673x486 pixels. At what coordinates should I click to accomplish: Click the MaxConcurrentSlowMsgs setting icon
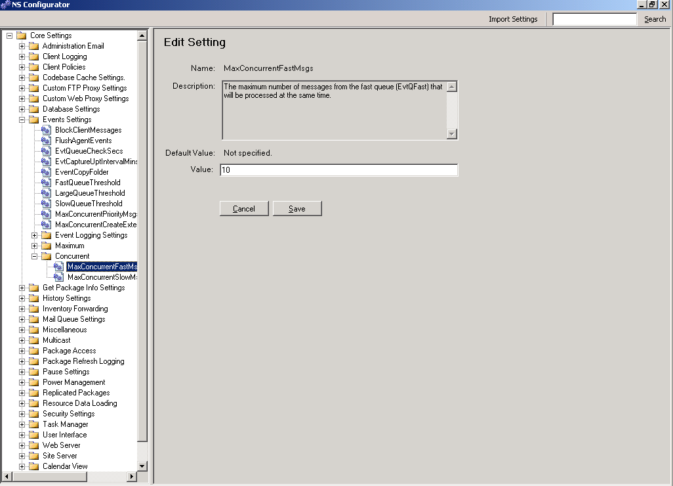pyautogui.click(x=58, y=277)
